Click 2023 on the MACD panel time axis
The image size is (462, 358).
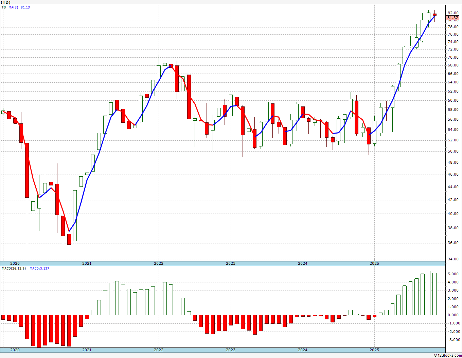pyautogui.click(x=231, y=350)
